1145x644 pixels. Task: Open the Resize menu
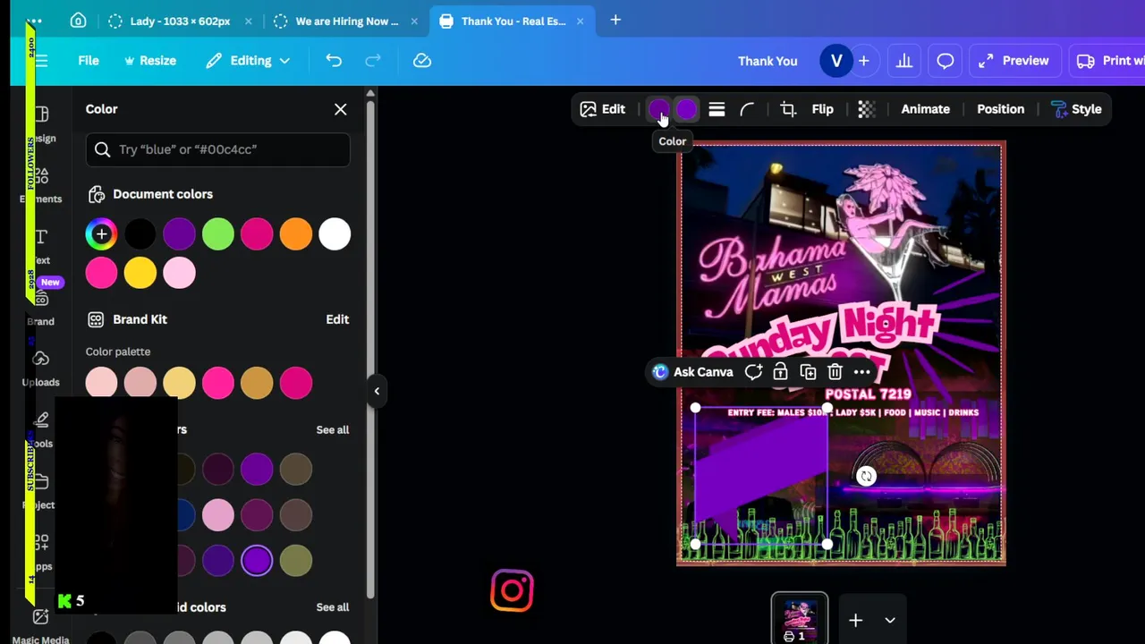[150, 61]
